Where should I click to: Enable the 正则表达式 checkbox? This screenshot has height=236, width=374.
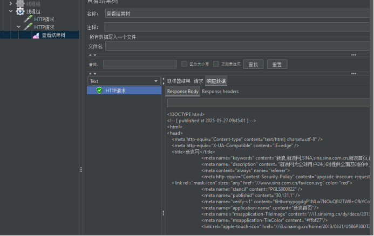216,64
